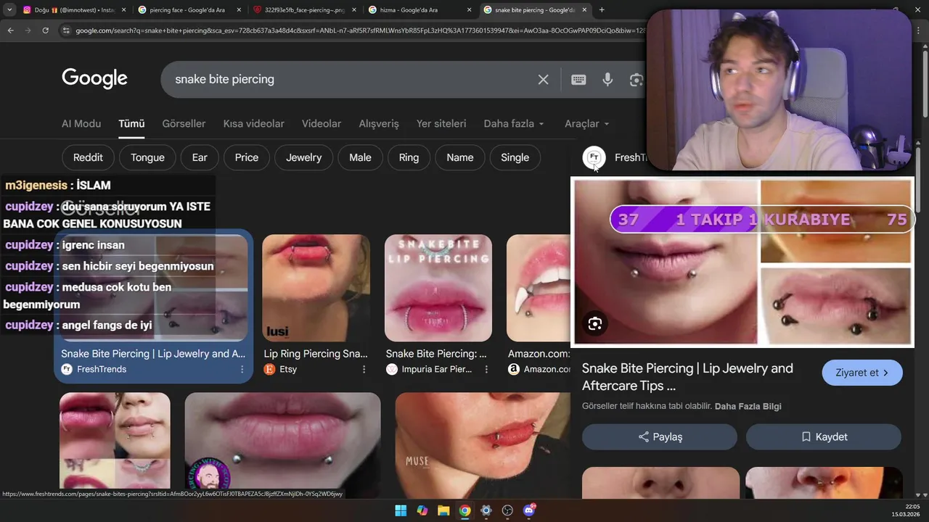Screen dimensions: 929x522
Task: Search inside preview image with Lens icon
Action: point(595,324)
